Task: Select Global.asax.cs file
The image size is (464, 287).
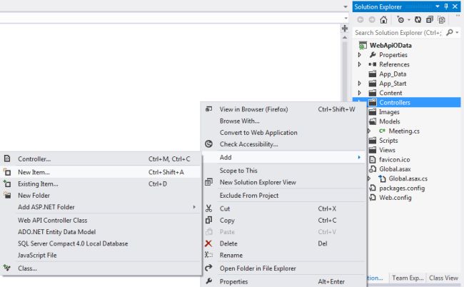Action: click(408, 178)
